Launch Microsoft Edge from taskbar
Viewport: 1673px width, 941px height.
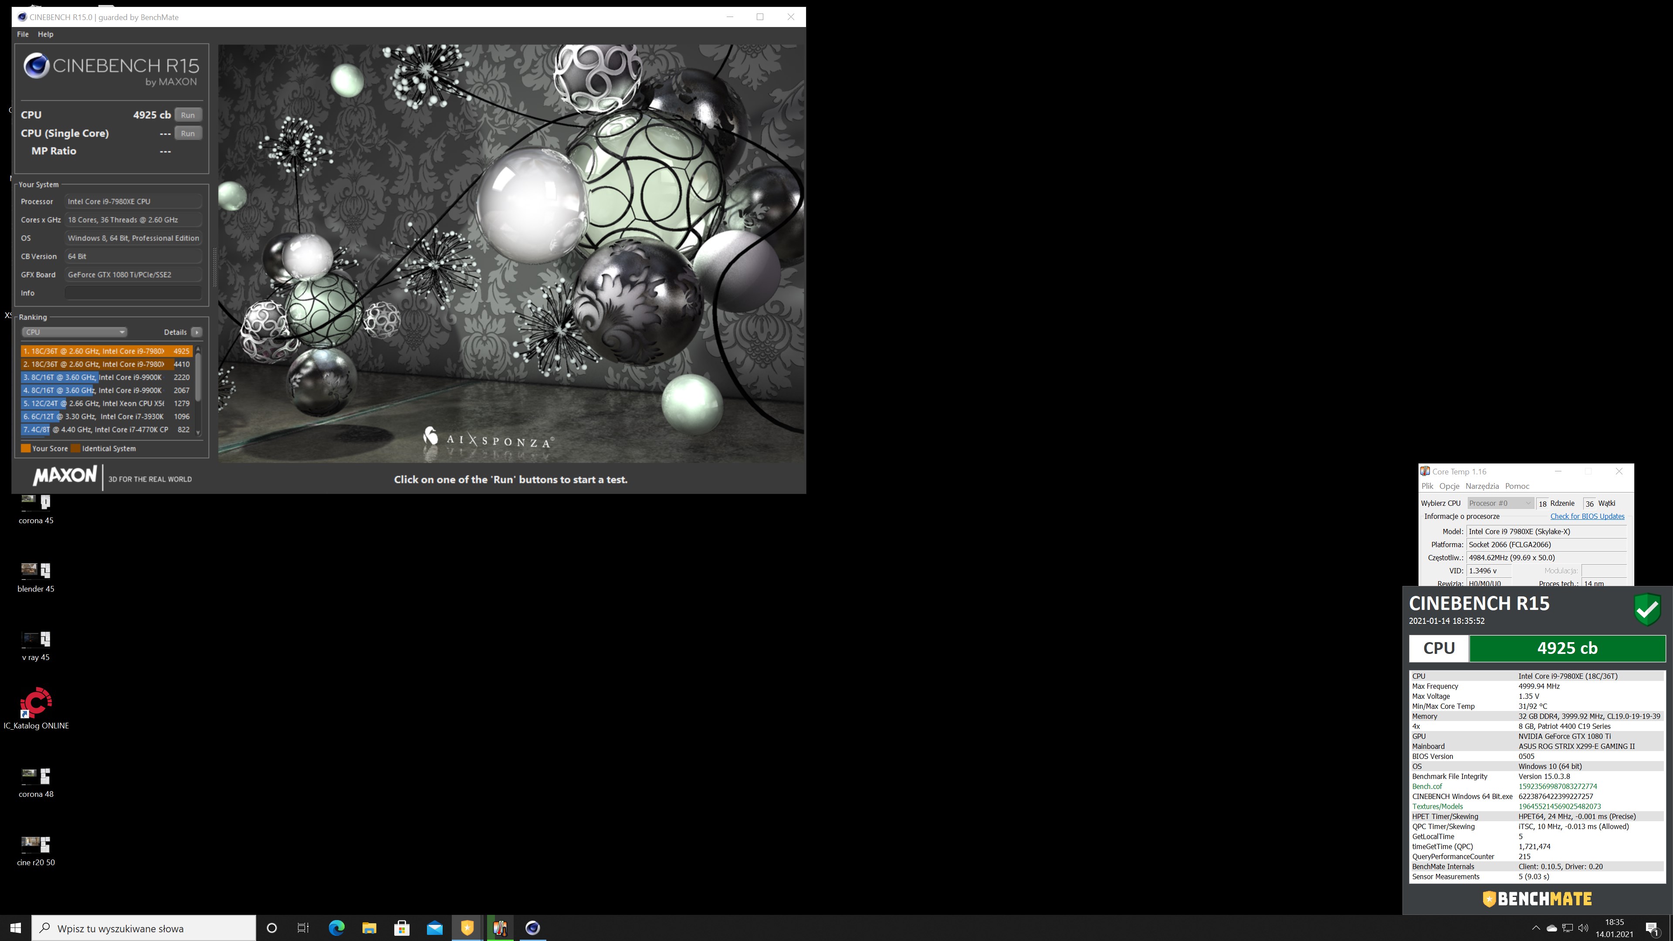point(336,928)
